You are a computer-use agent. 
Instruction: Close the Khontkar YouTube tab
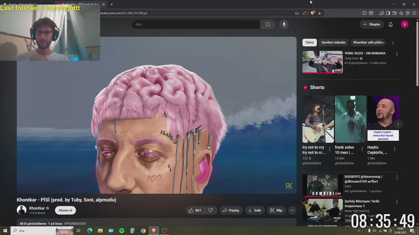pyautogui.click(x=103, y=4)
